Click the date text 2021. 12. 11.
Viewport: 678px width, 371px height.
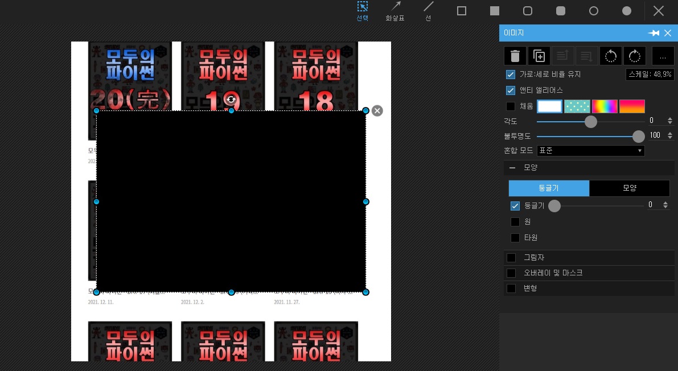click(101, 302)
